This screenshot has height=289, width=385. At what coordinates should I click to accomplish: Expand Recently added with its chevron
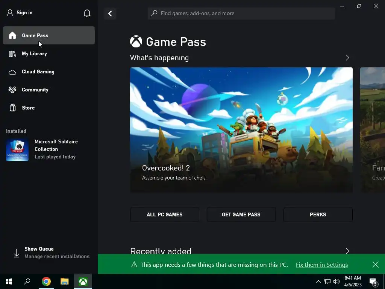[347, 251]
